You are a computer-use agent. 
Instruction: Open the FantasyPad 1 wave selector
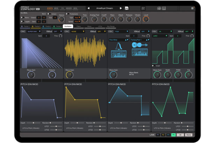pyautogui.click(x=140, y=40)
